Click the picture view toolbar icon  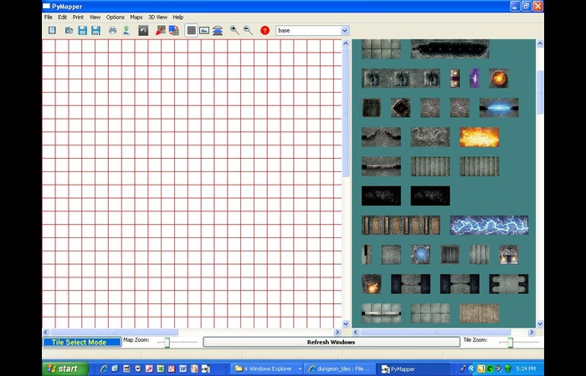[204, 30]
